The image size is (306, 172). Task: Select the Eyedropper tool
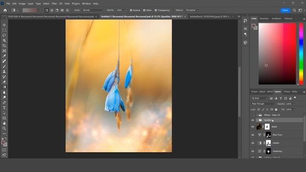pos(4,56)
